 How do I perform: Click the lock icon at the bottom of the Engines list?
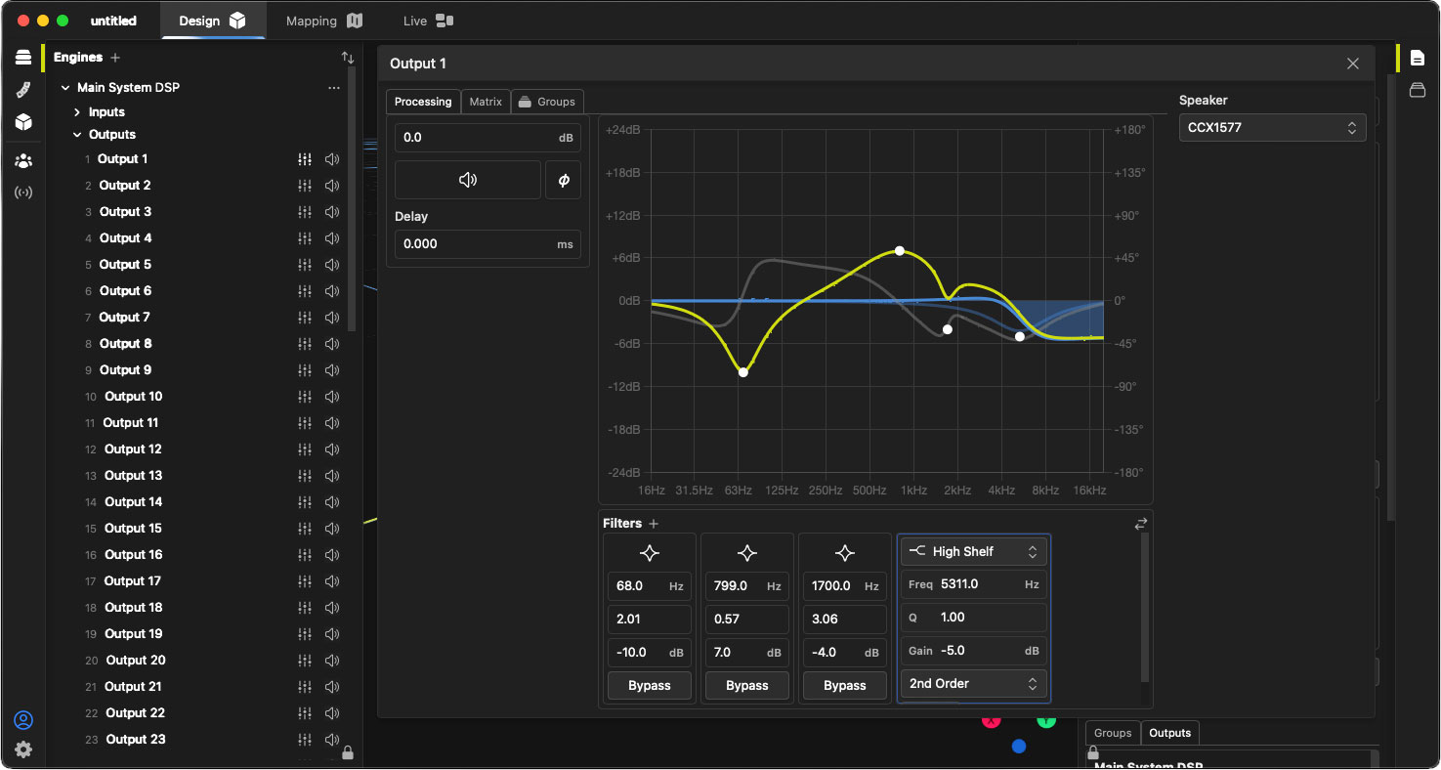[348, 752]
